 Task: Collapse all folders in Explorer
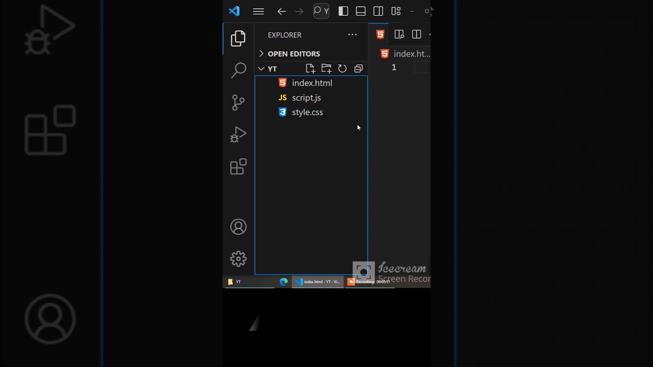(x=359, y=68)
